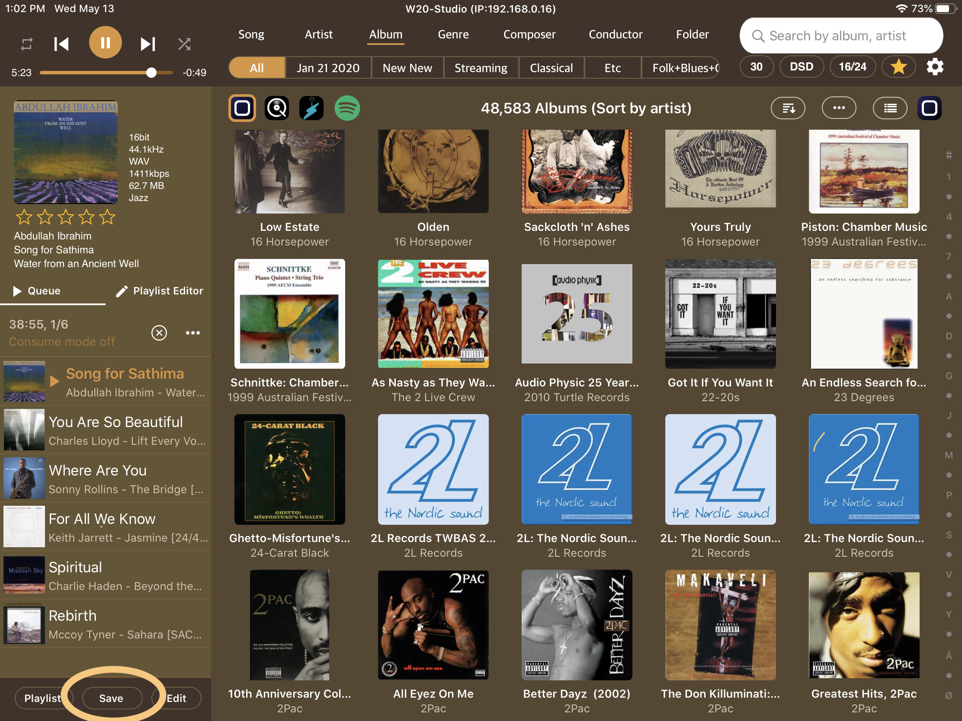Jump to letter M in index
962x721 pixels.
pos(949,455)
